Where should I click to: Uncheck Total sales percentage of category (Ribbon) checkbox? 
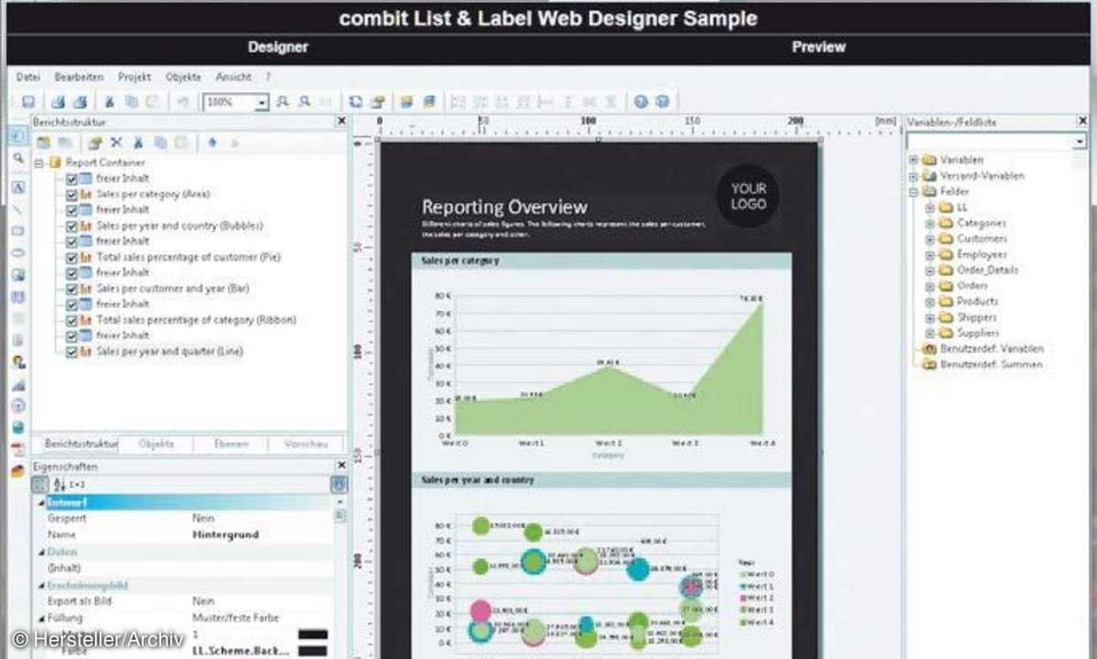pyautogui.click(x=71, y=320)
